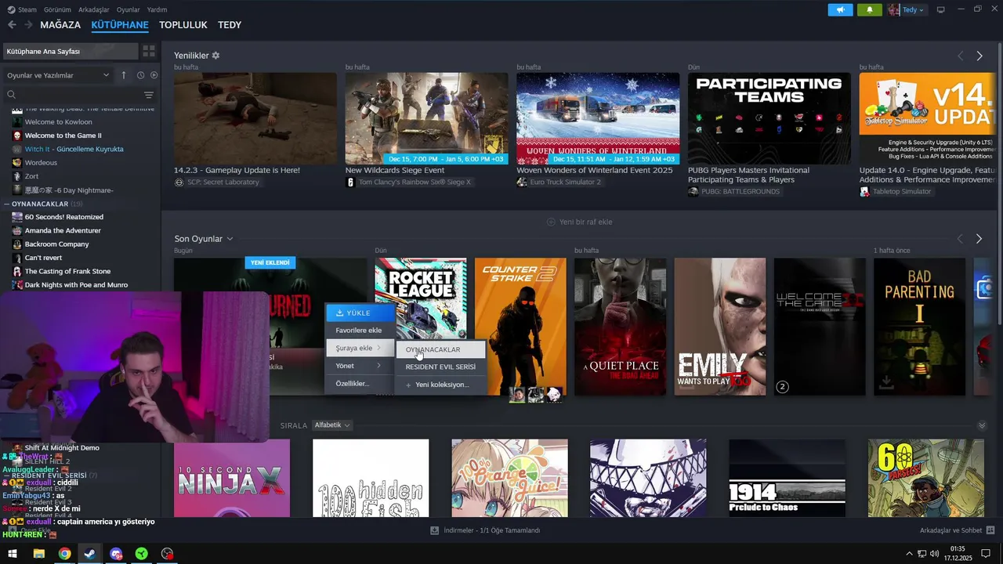Open the Steam menu
Image resolution: width=1003 pixels, height=564 pixels.
(22, 9)
